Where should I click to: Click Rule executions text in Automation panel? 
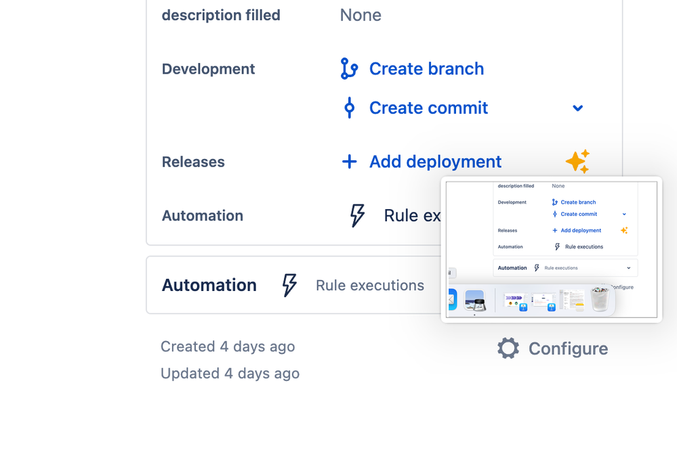tap(370, 285)
